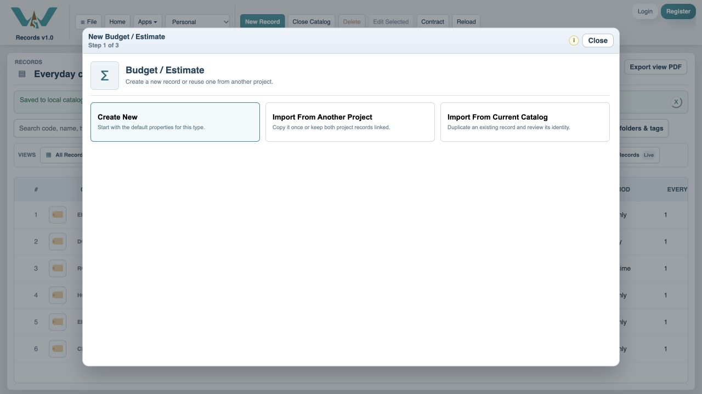702x394 pixels.
Task: Click the tag icon in row 5
Action: tap(58, 322)
